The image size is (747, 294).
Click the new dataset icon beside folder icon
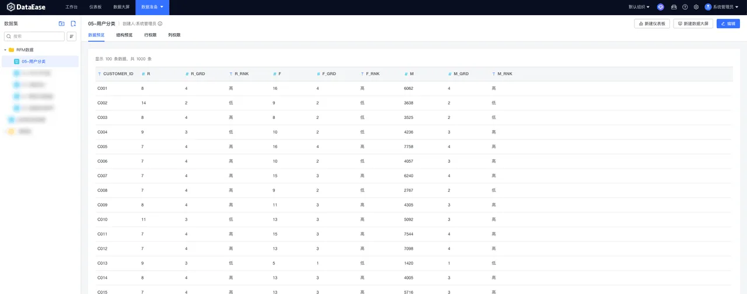pyautogui.click(x=73, y=24)
